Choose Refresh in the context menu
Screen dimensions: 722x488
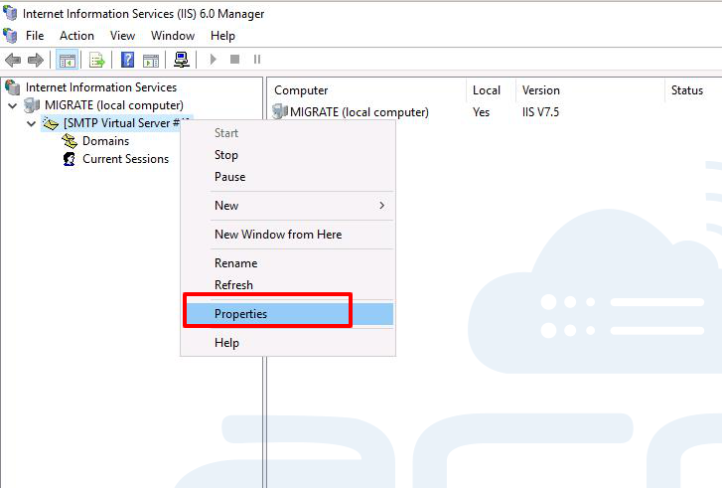288,285
